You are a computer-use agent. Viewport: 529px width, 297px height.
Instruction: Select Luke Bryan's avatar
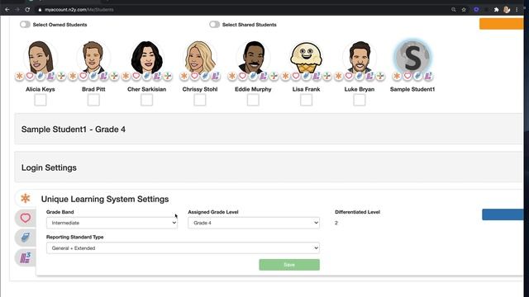pyautogui.click(x=360, y=57)
